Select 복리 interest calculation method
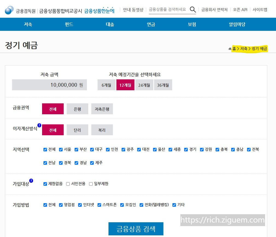The height and width of the screenshot is (237, 276). [102, 130]
